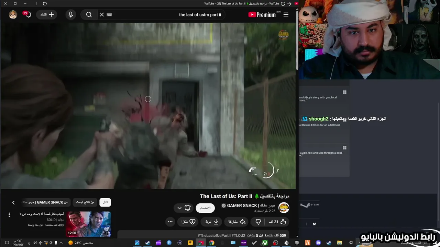Click the Join (الانضمام) button
440x247 pixels.
coord(205,208)
